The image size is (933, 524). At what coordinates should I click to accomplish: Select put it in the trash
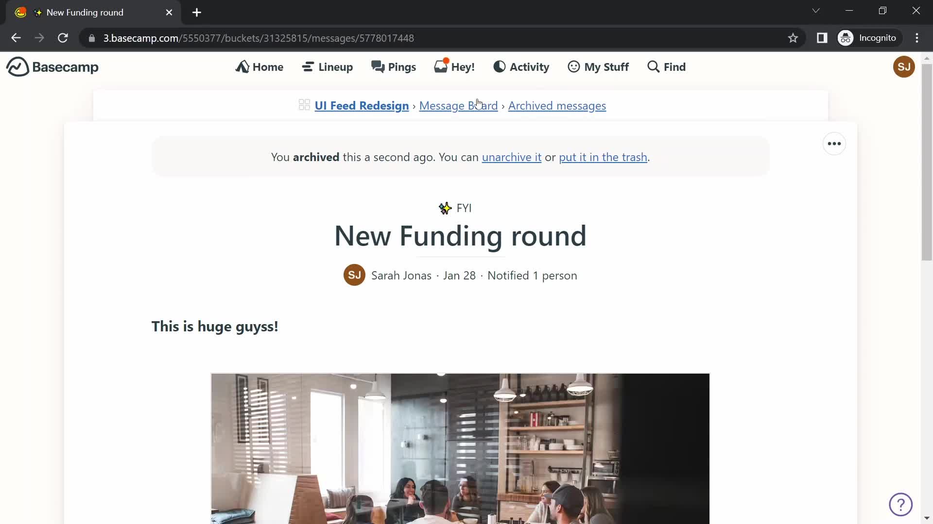pos(603,157)
